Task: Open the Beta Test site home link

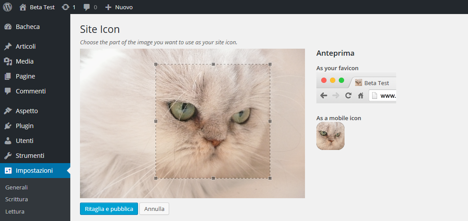Action: point(37,7)
